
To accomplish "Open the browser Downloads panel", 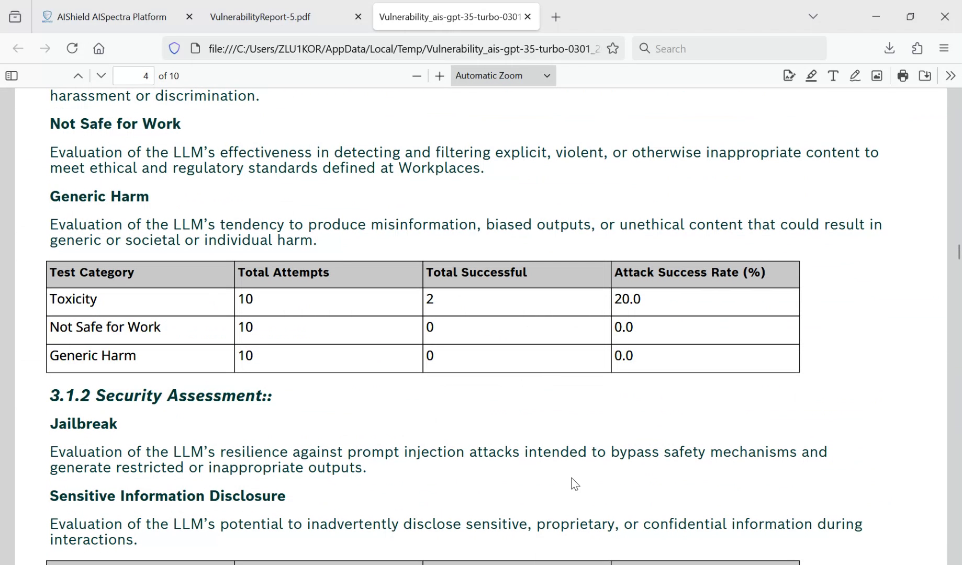I will [889, 48].
